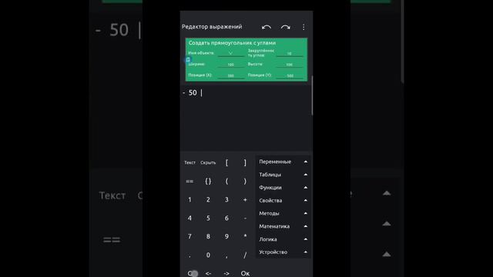The image size is (493, 277).
Task: Tap digit 1 on the keypad
Action: click(189, 200)
